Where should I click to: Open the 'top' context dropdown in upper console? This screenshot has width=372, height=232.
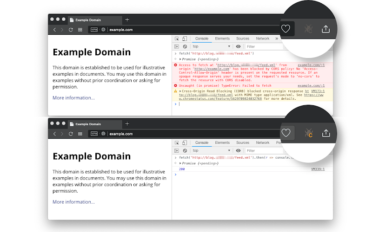(x=211, y=47)
